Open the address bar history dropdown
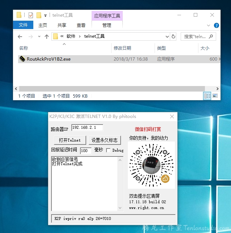 tap(167, 37)
